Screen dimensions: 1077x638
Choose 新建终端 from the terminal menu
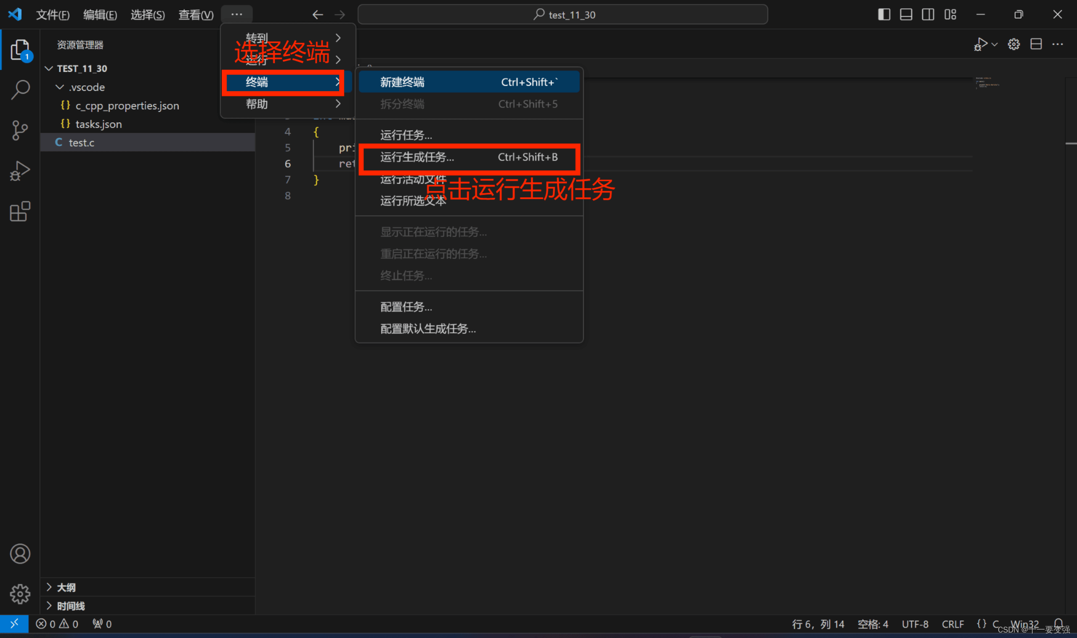click(469, 82)
